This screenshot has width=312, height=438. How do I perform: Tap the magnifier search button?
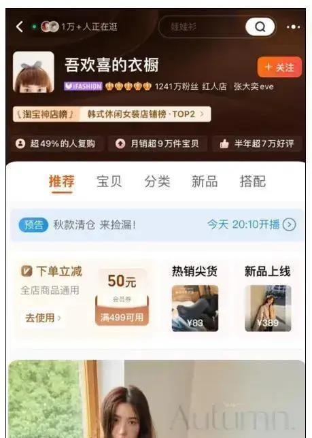[x=260, y=27]
